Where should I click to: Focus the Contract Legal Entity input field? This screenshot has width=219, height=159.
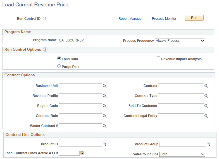181,116
